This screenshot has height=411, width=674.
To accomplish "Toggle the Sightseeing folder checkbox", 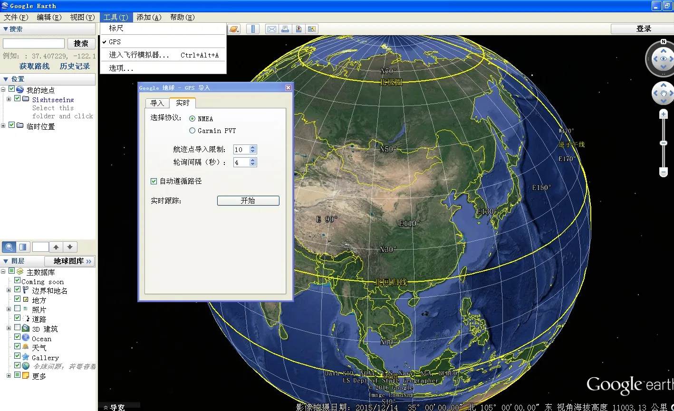I will (18, 98).
